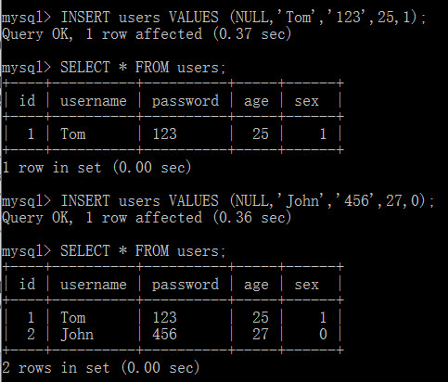Screen dimensions: 448x382
Task: Click the password header in first table
Action: [186, 101]
